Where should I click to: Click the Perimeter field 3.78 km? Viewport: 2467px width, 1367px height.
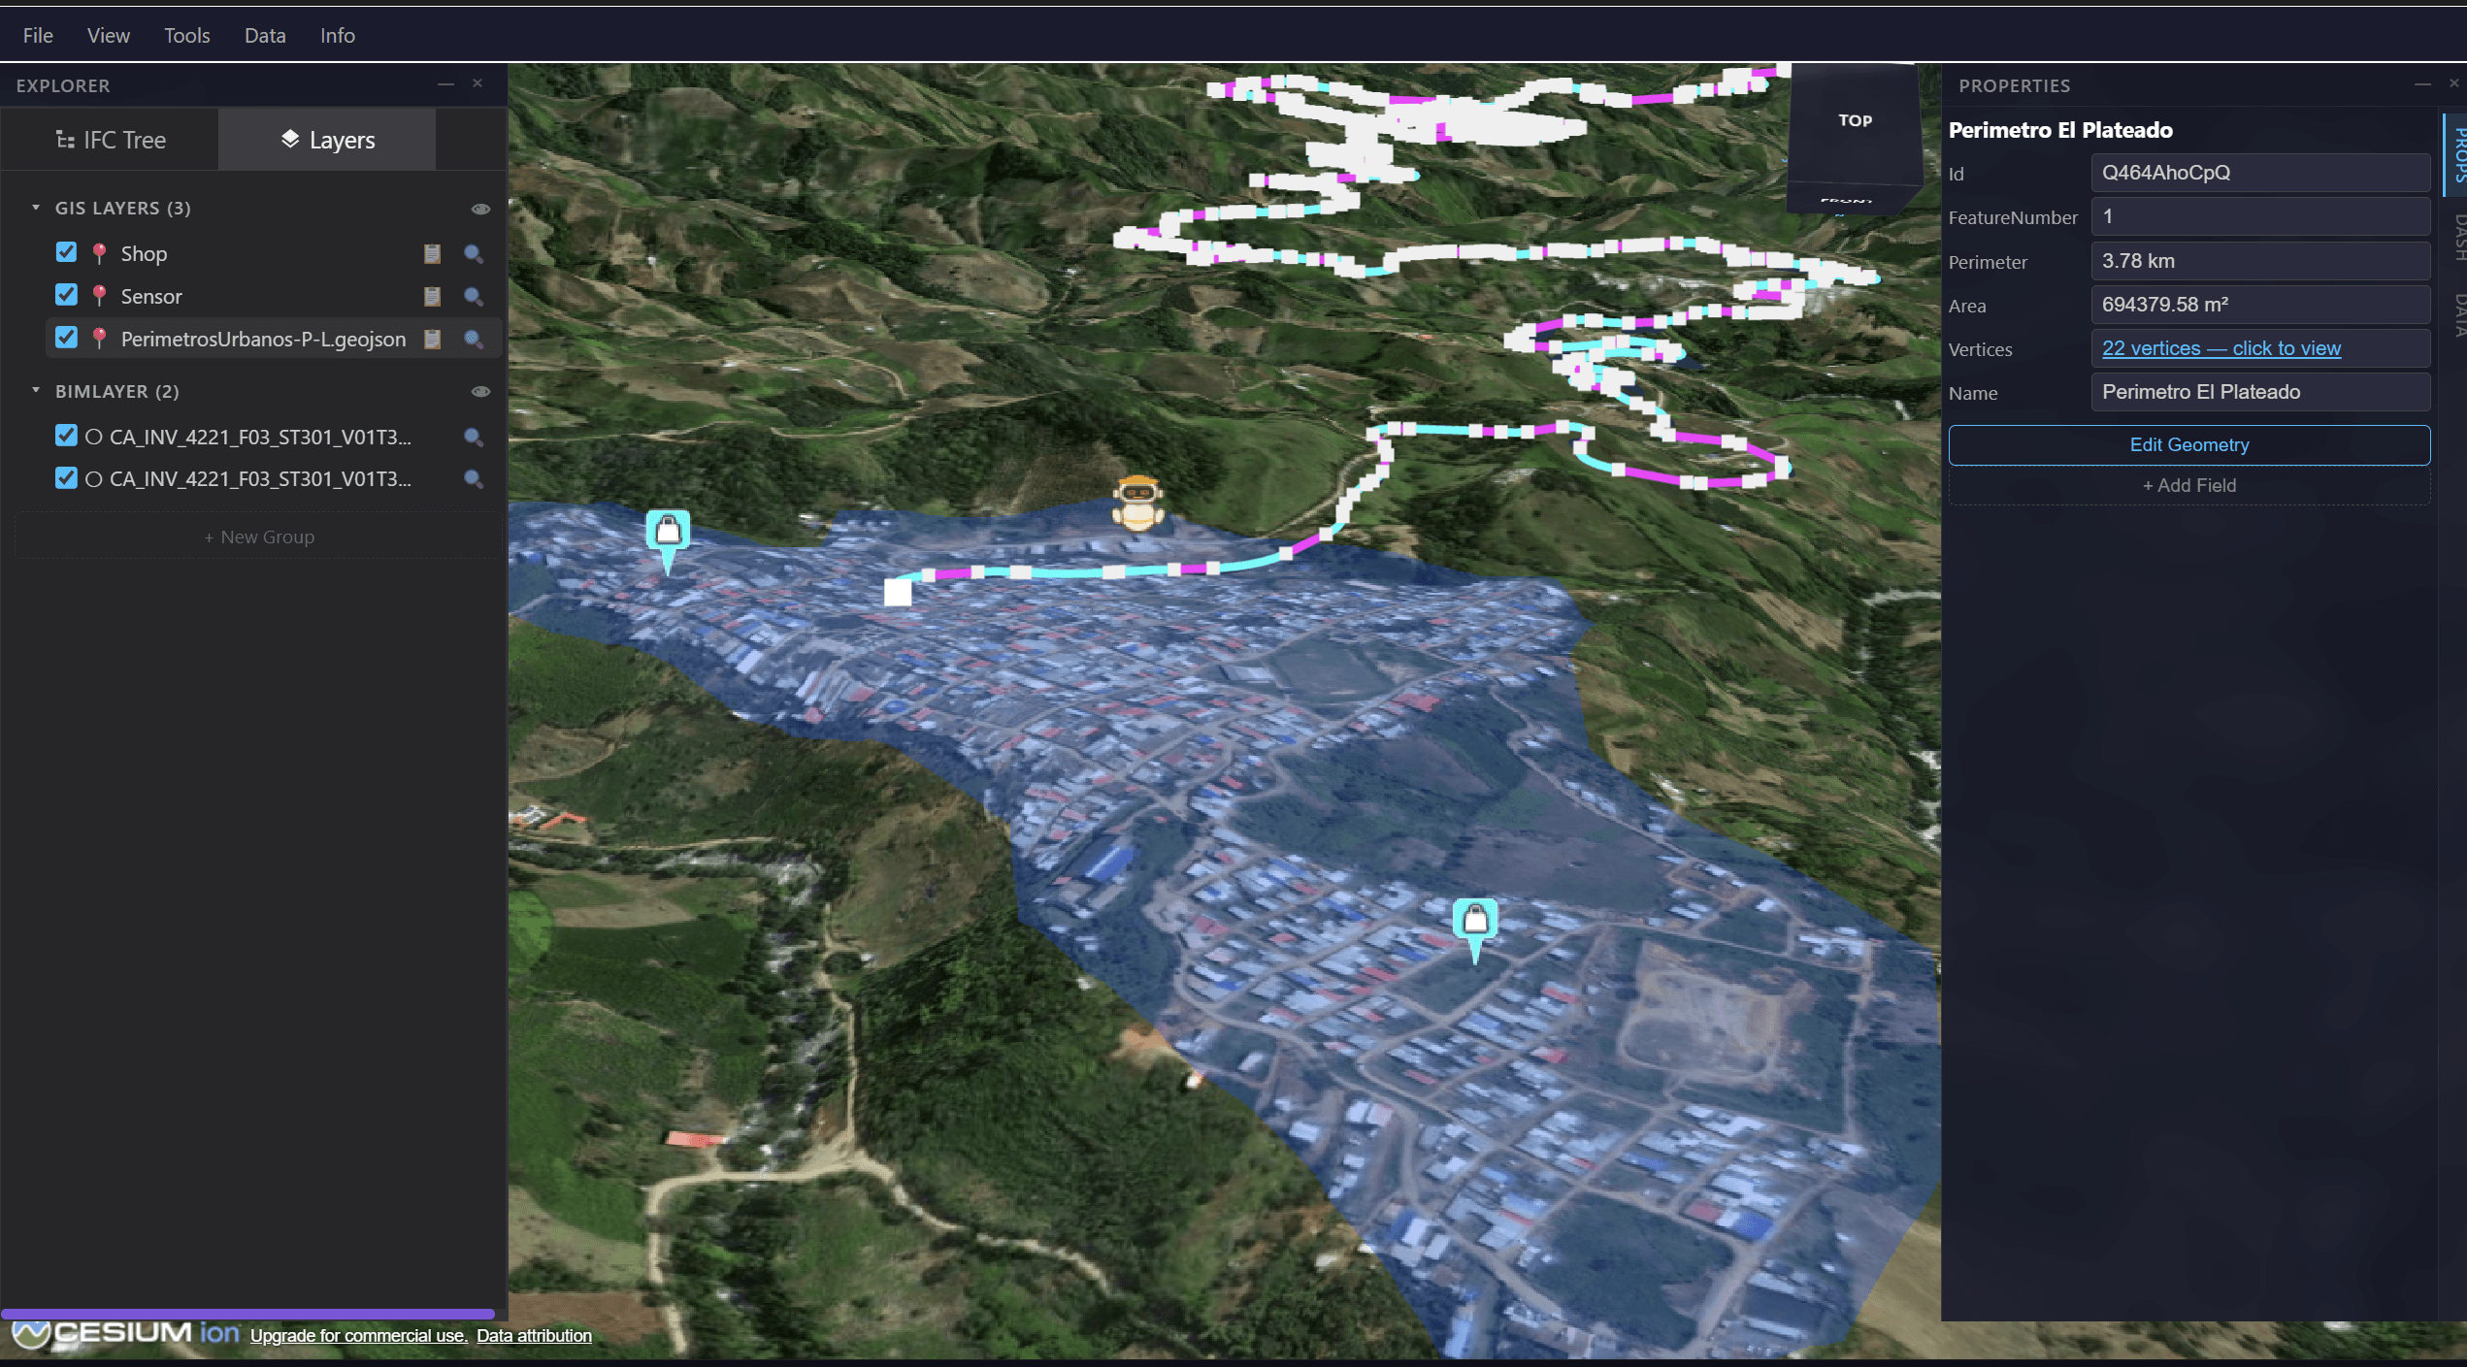pyautogui.click(x=2260, y=261)
